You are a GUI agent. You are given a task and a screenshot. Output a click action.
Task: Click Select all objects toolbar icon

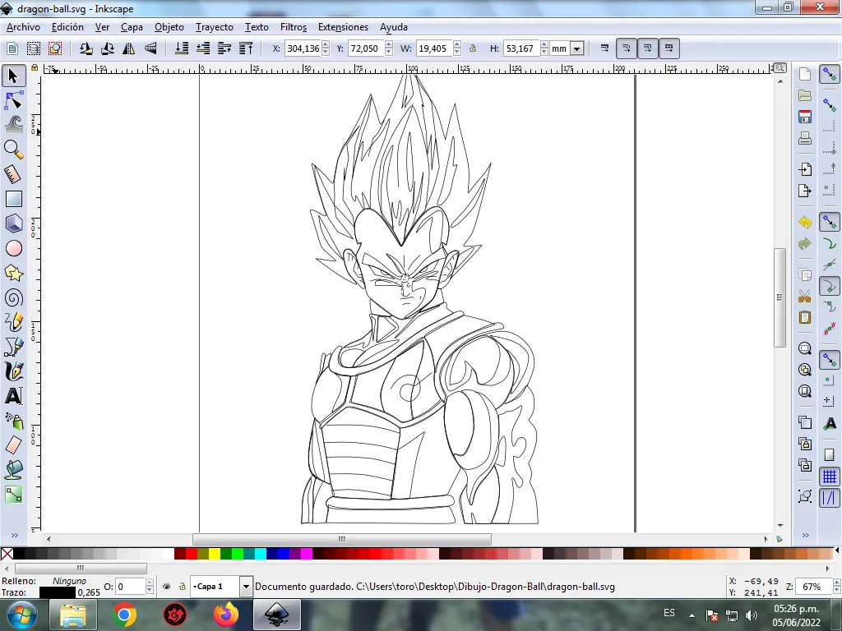[12, 48]
